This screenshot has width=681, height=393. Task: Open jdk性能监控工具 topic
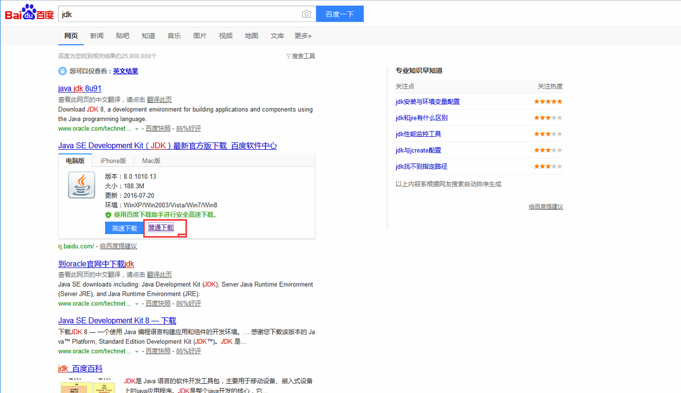point(418,134)
